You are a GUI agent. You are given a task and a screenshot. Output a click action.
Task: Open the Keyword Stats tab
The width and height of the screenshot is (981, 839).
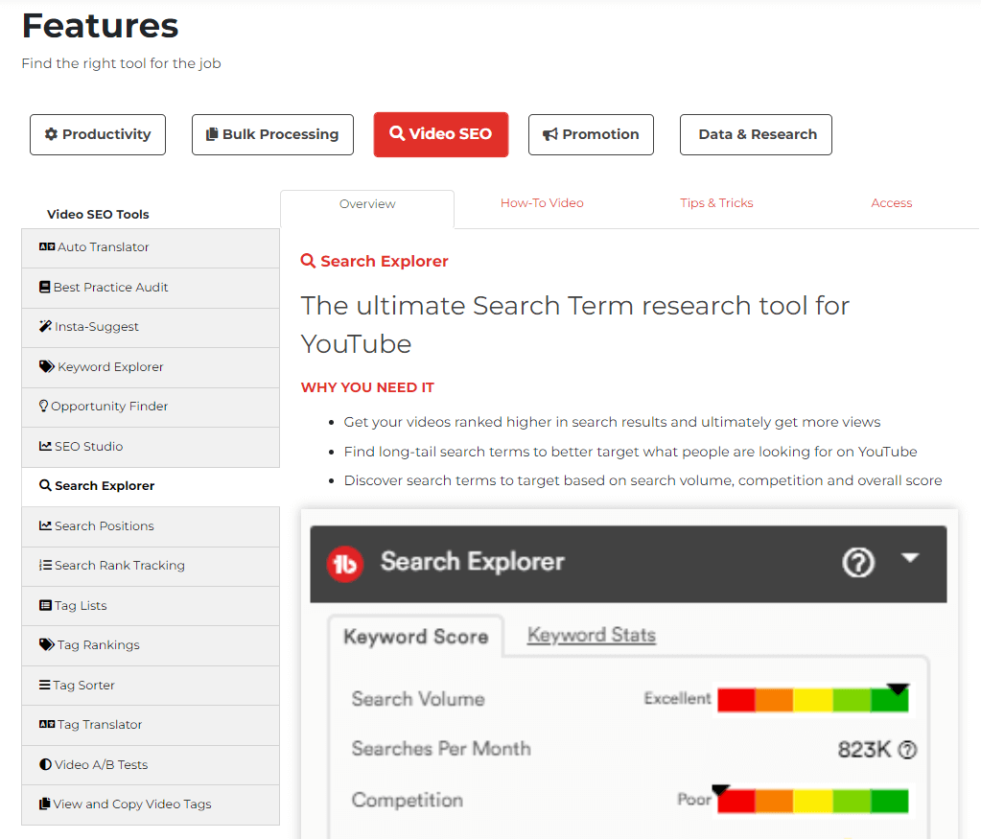click(592, 635)
